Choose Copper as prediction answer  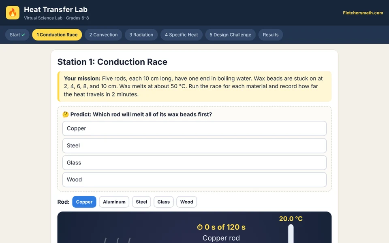tap(194, 128)
